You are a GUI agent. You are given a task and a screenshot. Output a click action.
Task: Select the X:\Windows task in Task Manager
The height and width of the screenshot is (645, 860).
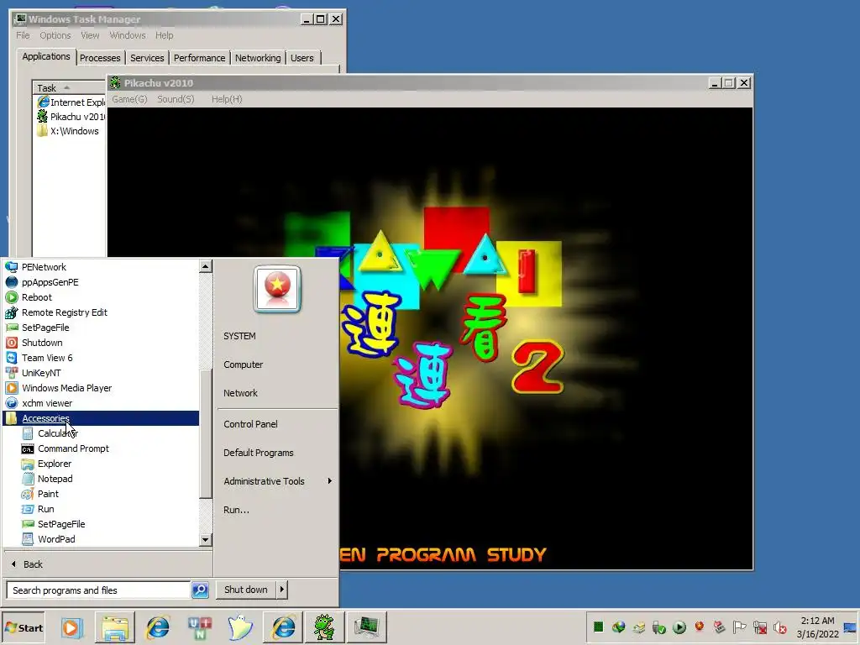click(68, 131)
